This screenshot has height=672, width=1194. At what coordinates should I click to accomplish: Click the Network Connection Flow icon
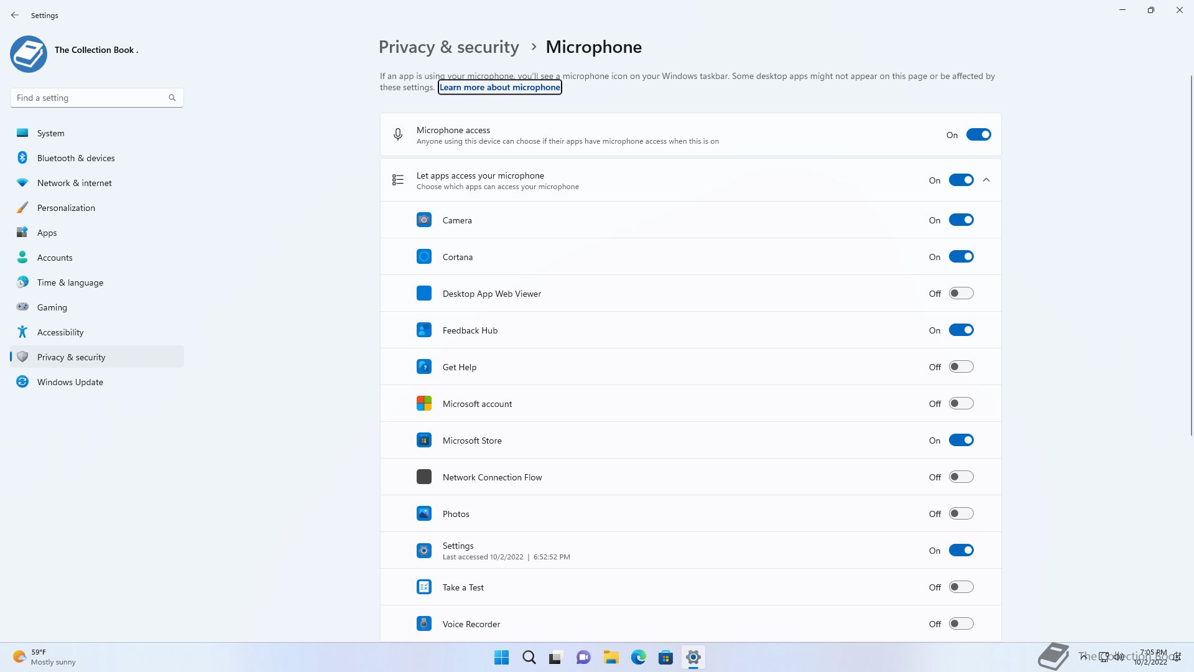424,477
